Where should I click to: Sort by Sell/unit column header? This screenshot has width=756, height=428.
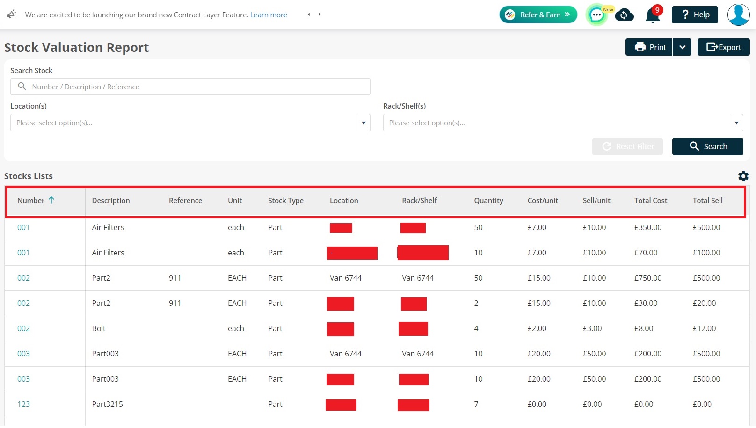(596, 200)
